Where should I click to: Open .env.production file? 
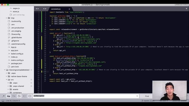[17, 28]
